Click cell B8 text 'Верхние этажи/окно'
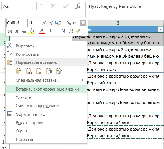 [109, 123]
